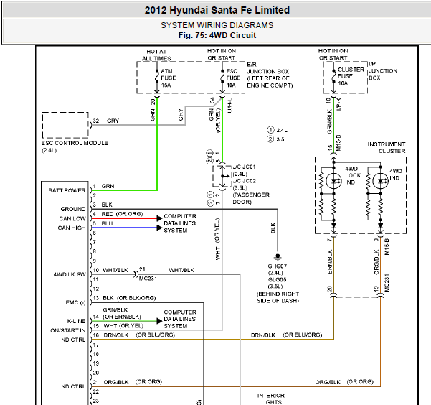Click the ATM fuse symbol
The width and height of the screenshot is (431, 405).
(x=156, y=77)
